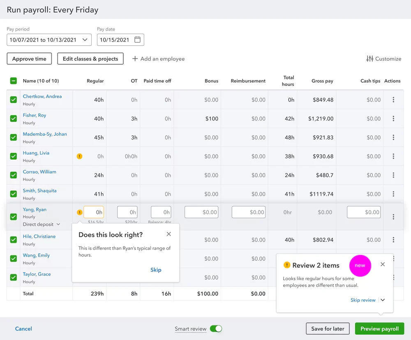Open Wang, Emily employee link

(36, 255)
